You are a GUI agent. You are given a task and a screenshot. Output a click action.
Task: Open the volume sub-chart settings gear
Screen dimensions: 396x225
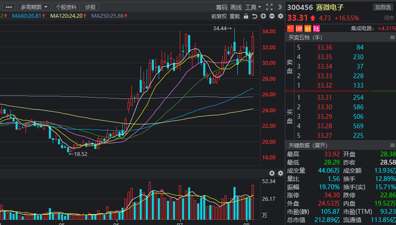(x=280, y=173)
